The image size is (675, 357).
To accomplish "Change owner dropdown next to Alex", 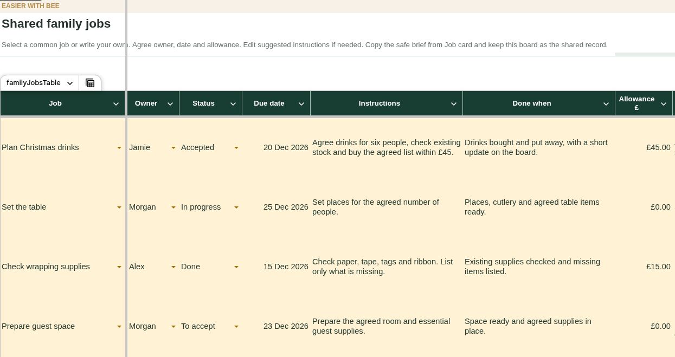I will [173, 267].
